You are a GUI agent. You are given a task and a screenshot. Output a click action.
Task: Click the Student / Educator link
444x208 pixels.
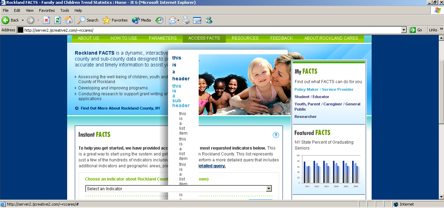[312, 97]
